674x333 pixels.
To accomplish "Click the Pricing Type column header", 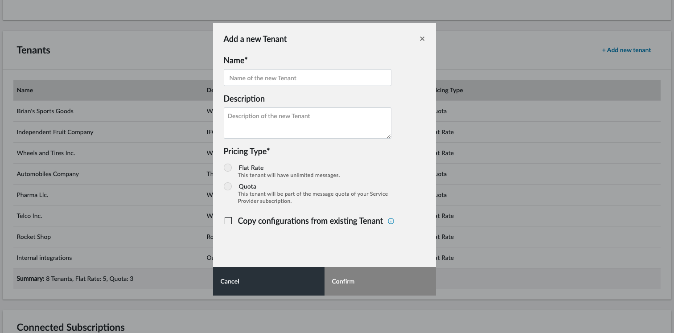I will pyautogui.click(x=449, y=90).
